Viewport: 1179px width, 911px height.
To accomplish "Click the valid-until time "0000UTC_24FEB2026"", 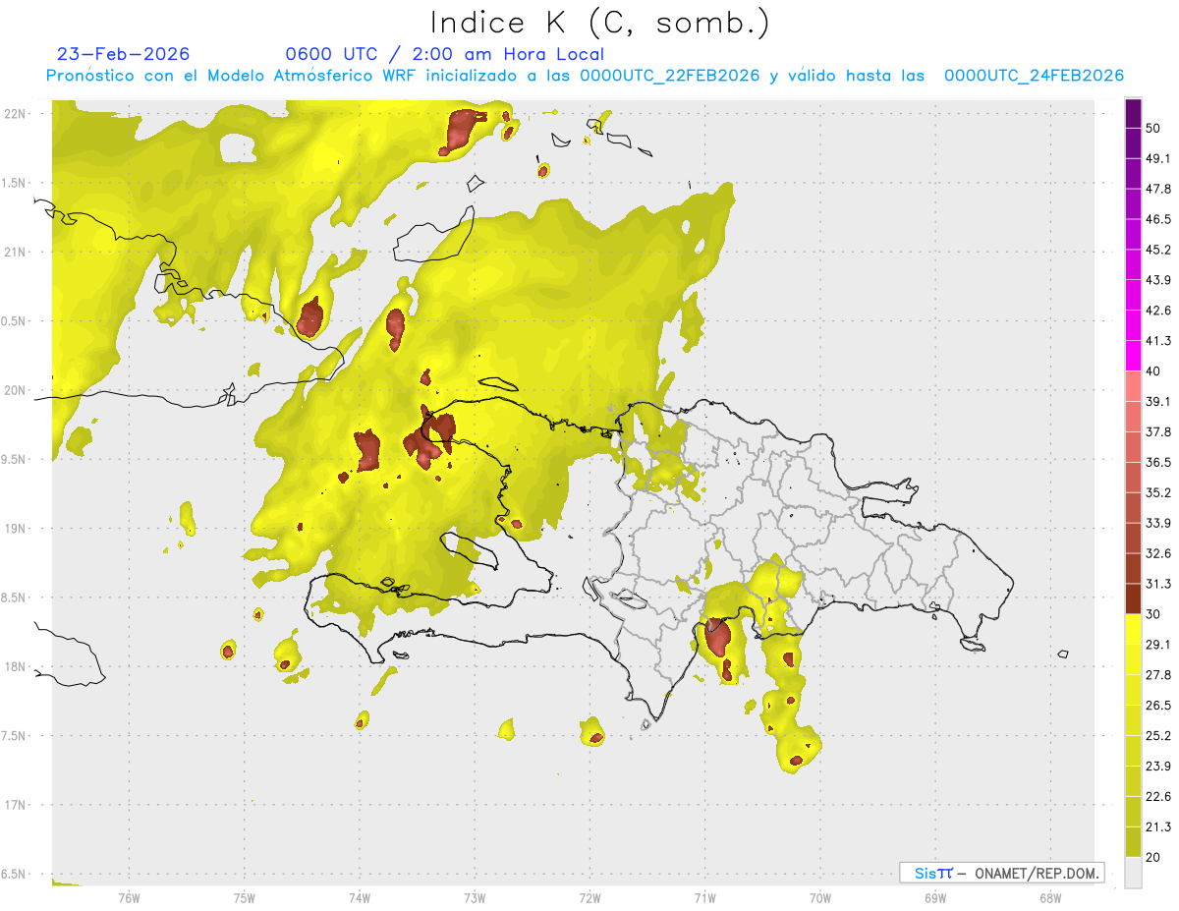I will [1034, 76].
